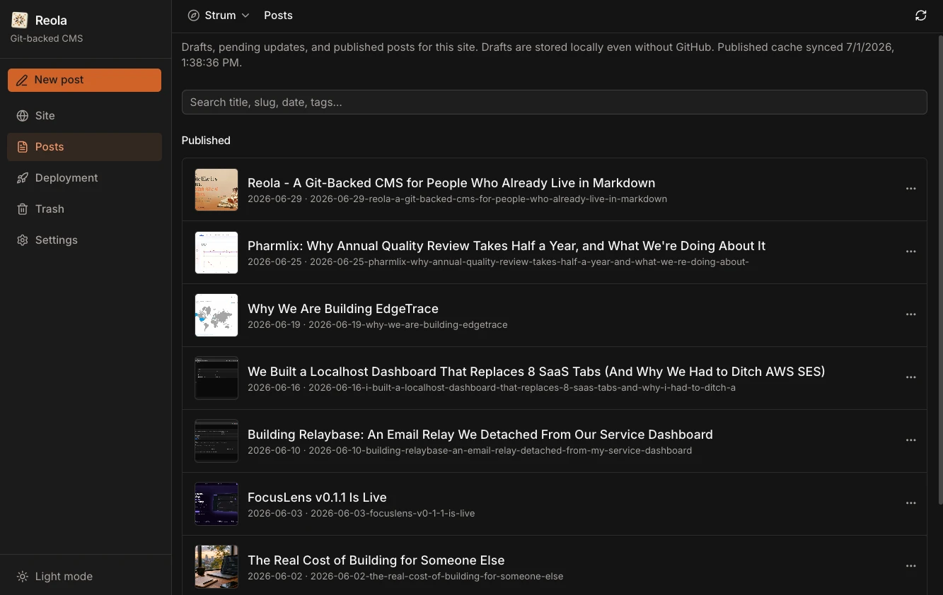This screenshot has width=943, height=595.
Task: Create a new post
Action: tap(84, 80)
